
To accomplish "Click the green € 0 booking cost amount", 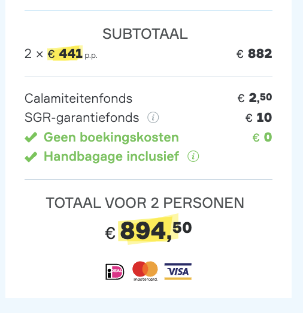I will coord(262,137).
